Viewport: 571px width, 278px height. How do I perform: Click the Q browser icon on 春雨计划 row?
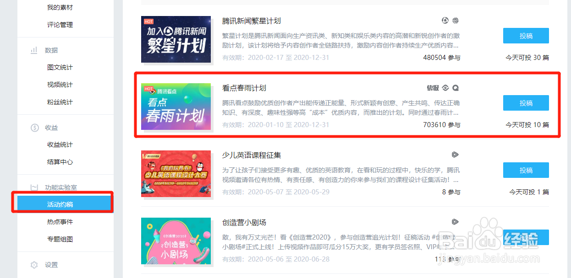point(456,88)
